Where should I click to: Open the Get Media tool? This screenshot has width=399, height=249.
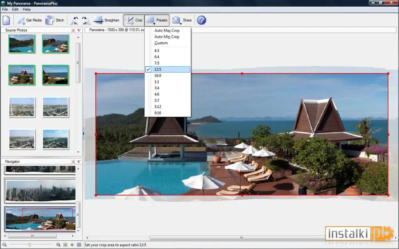(29, 20)
